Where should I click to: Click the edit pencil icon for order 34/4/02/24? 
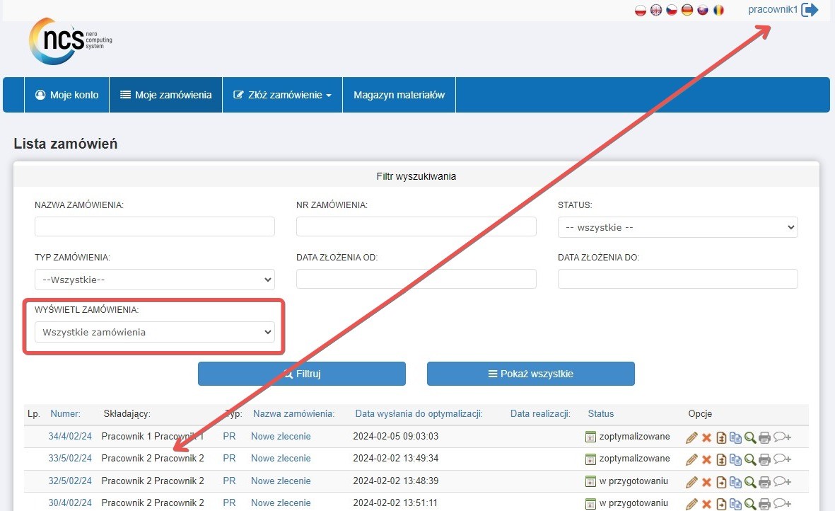[x=691, y=437]
